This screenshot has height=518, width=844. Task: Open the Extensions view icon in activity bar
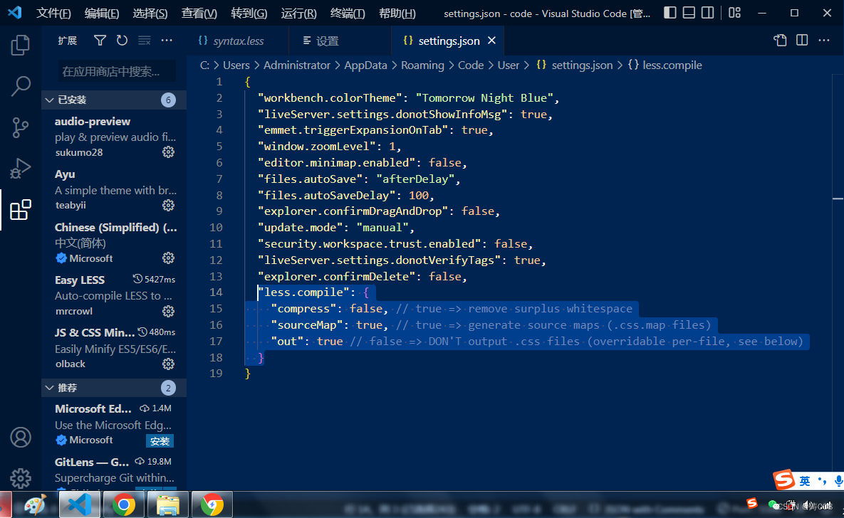20,209
